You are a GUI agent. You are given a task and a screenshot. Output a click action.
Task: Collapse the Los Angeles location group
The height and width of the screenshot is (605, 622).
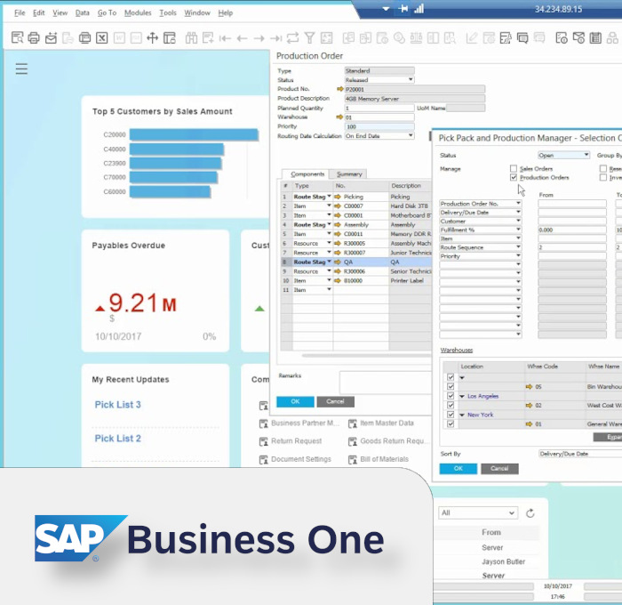tap(462, 397)
